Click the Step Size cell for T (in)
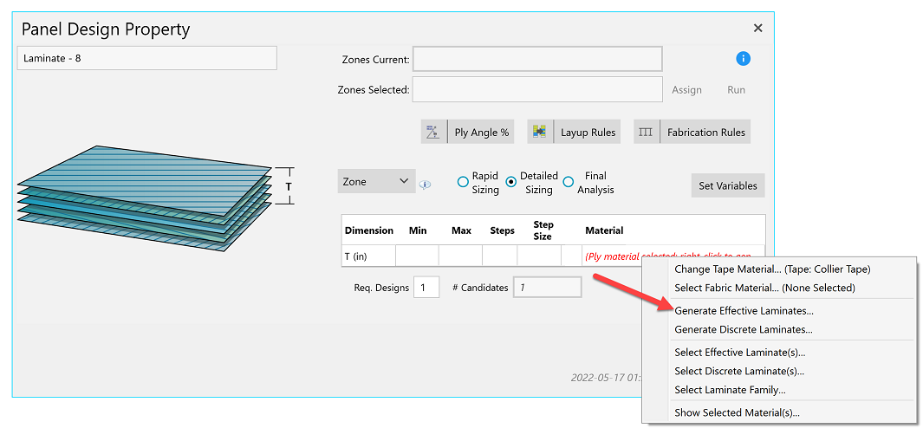Image resolution: width=923 pixels, height=428 pixels. click(540, 256)
